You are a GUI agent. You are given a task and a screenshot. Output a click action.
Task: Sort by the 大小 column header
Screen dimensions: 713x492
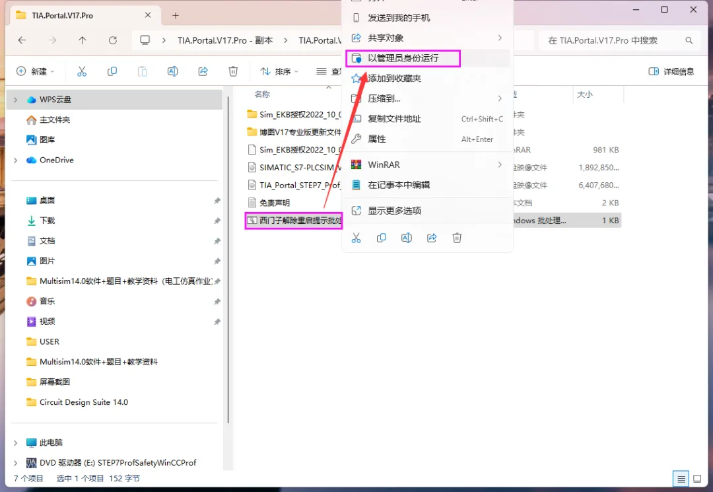585,94
